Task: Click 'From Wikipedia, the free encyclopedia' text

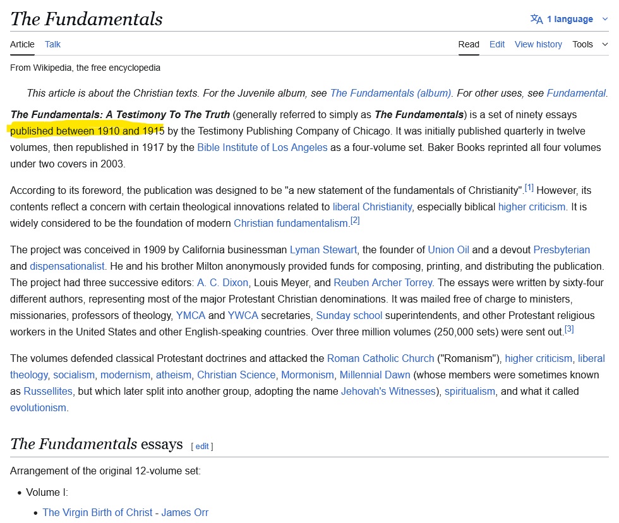Action: (85, 68)
